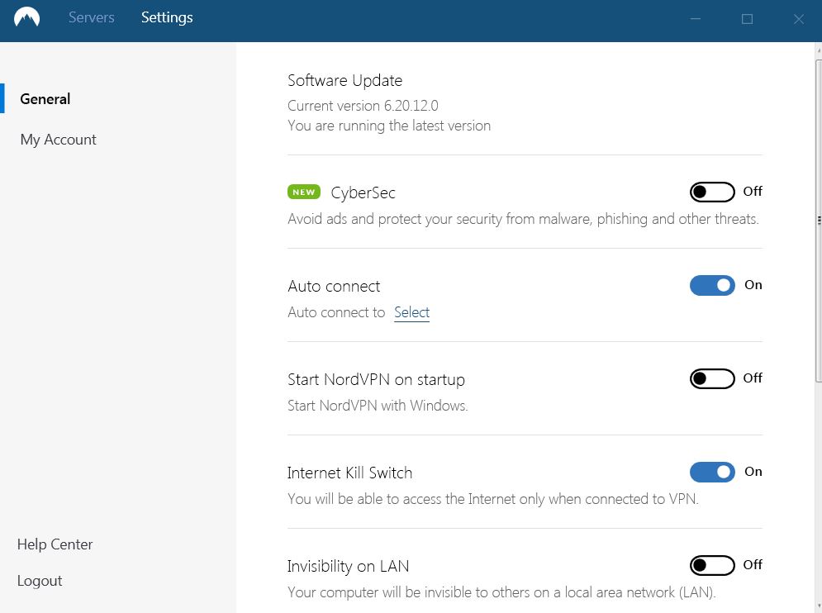Image resolution: width=822 pixels, height=613 pixels.
Task: Click the green NEW badge beside CyberSec
Action: pyautogui.click(x=303, y=192)
